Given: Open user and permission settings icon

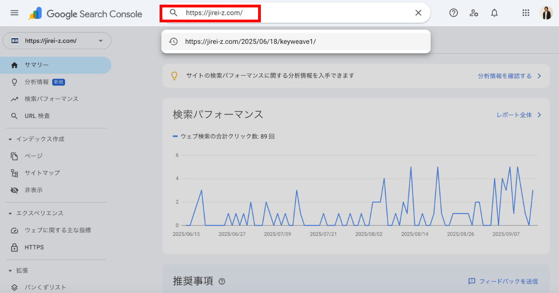Looking at the screenshot, I should [474, 13].
